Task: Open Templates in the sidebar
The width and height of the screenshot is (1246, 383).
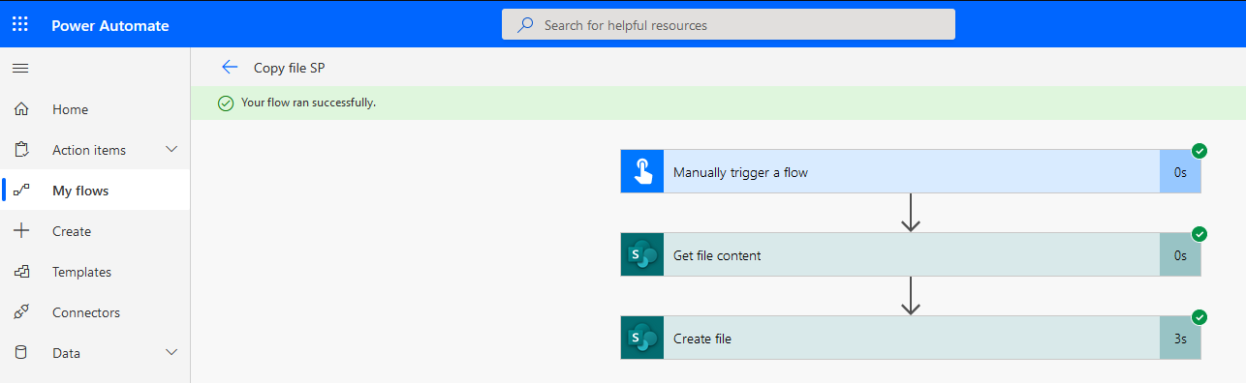Action: tap(95, 272)
